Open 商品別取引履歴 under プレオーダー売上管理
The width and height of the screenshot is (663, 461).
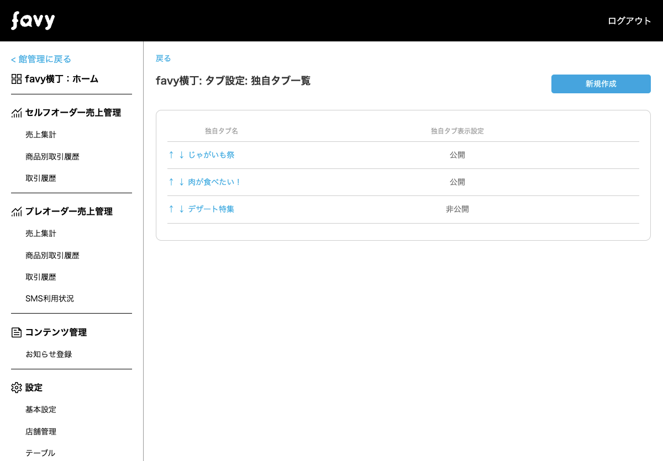click(52, 256)
